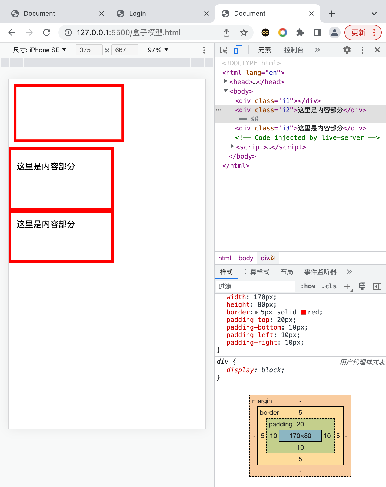This screenshot has height=487, width=386.
Task: Show more DevTools panels
Action: pyautogui.click(x=318, y=50)
